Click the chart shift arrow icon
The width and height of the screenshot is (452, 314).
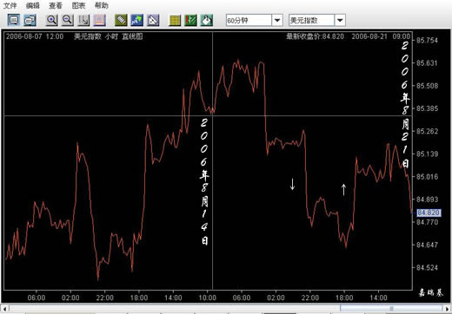coord(83,20)
